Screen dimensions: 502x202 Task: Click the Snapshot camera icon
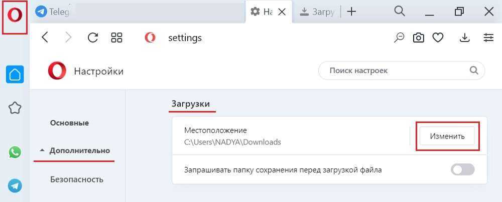[x=418, y=37]
